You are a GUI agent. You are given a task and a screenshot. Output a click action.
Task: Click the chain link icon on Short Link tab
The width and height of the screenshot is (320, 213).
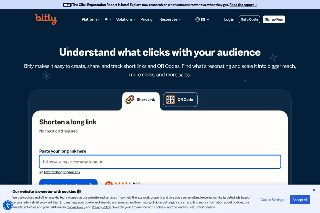130,100
